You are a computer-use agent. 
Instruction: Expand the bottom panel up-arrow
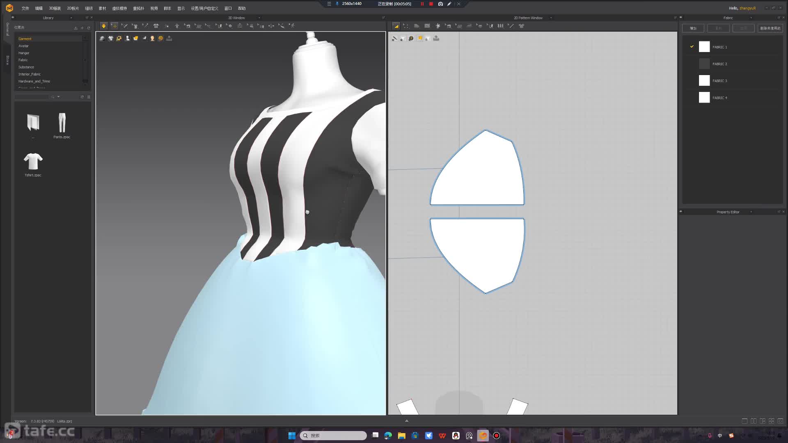click(407, 421)
